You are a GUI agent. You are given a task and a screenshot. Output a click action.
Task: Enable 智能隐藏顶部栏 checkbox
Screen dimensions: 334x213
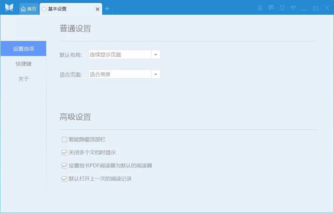point(64,140)
